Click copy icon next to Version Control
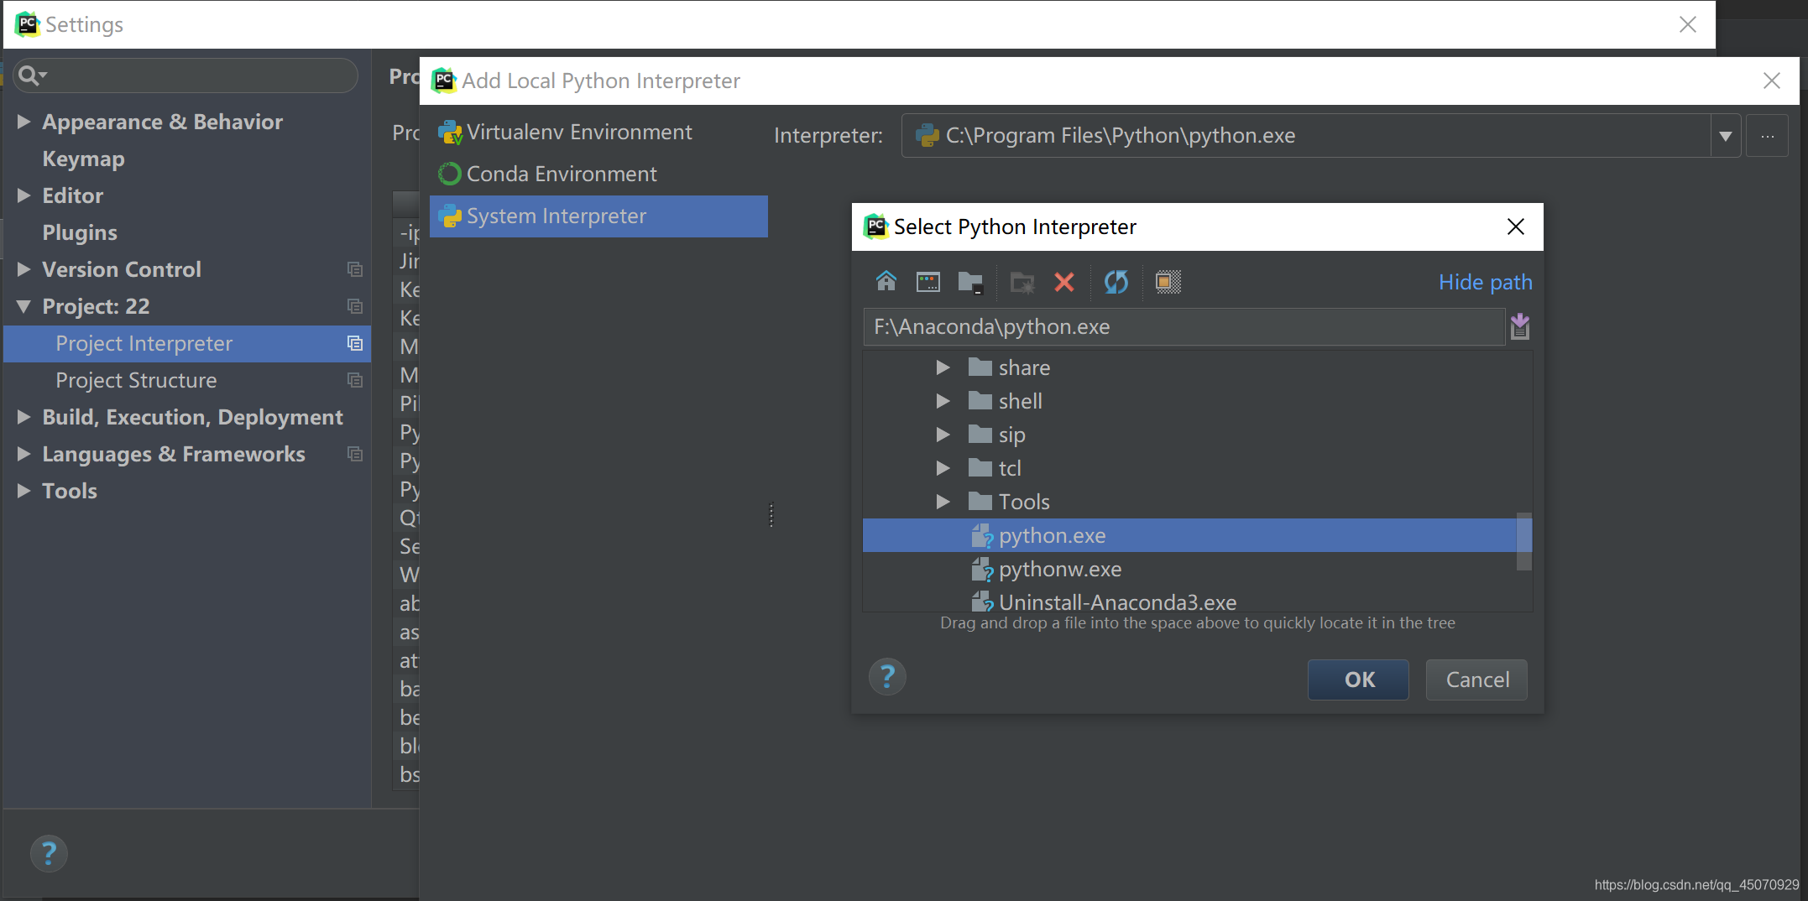Screen dimensions: 1808x901 (x=355, y=269)
